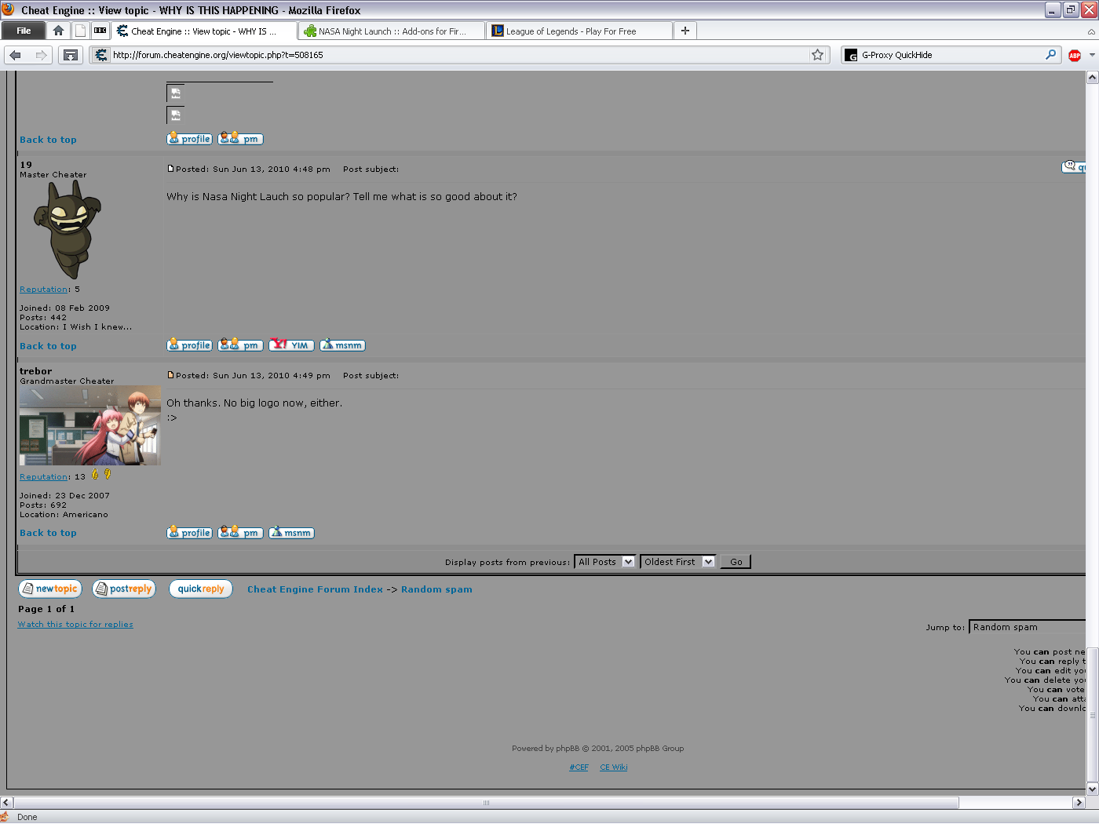
Task: Click the YIM button under user 19's post
Action: pos(291,345)
